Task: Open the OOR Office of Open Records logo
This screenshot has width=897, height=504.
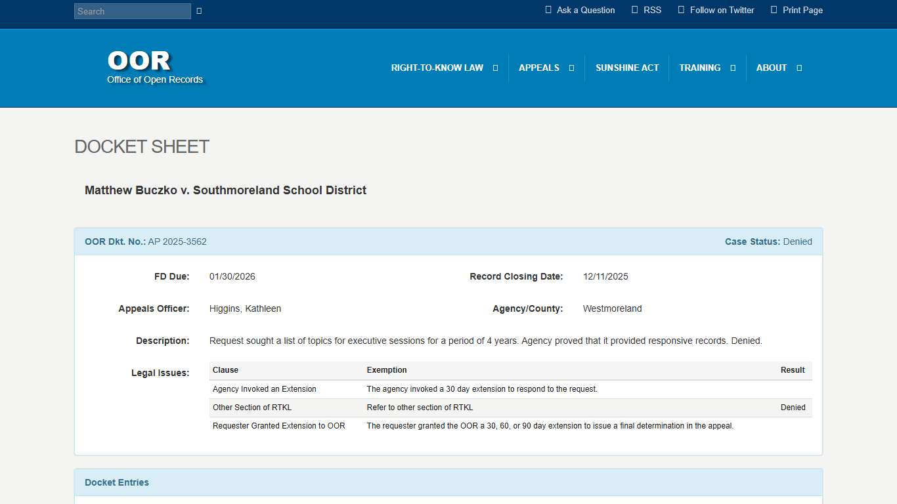Action: coord(155,67)
